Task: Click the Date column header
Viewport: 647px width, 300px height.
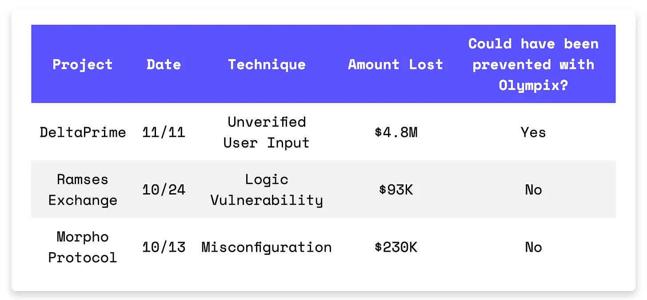Action: (x=164, y=64)
